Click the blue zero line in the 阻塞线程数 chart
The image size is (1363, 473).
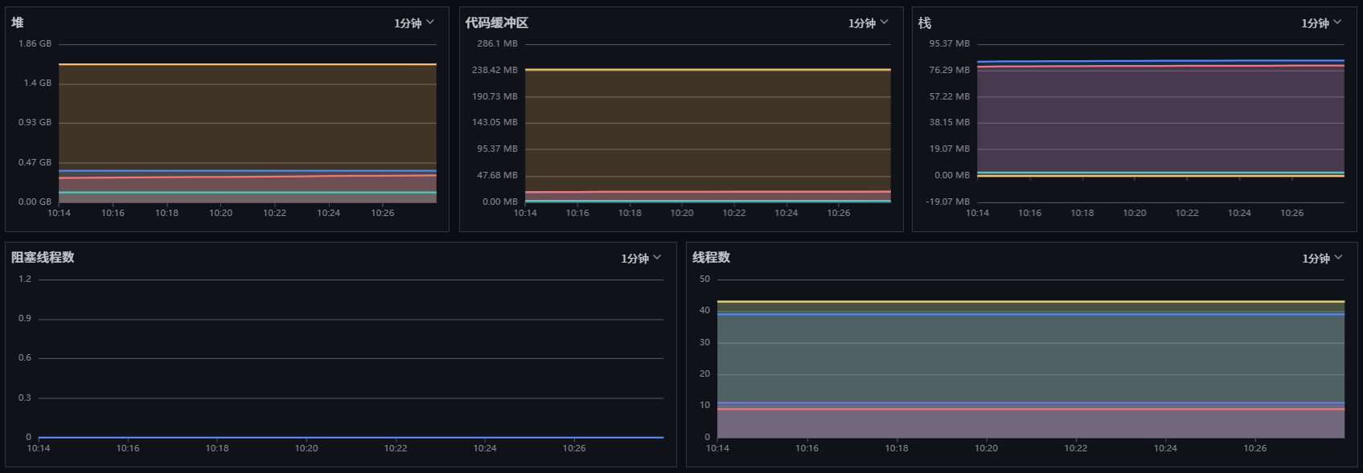point(351,438)
